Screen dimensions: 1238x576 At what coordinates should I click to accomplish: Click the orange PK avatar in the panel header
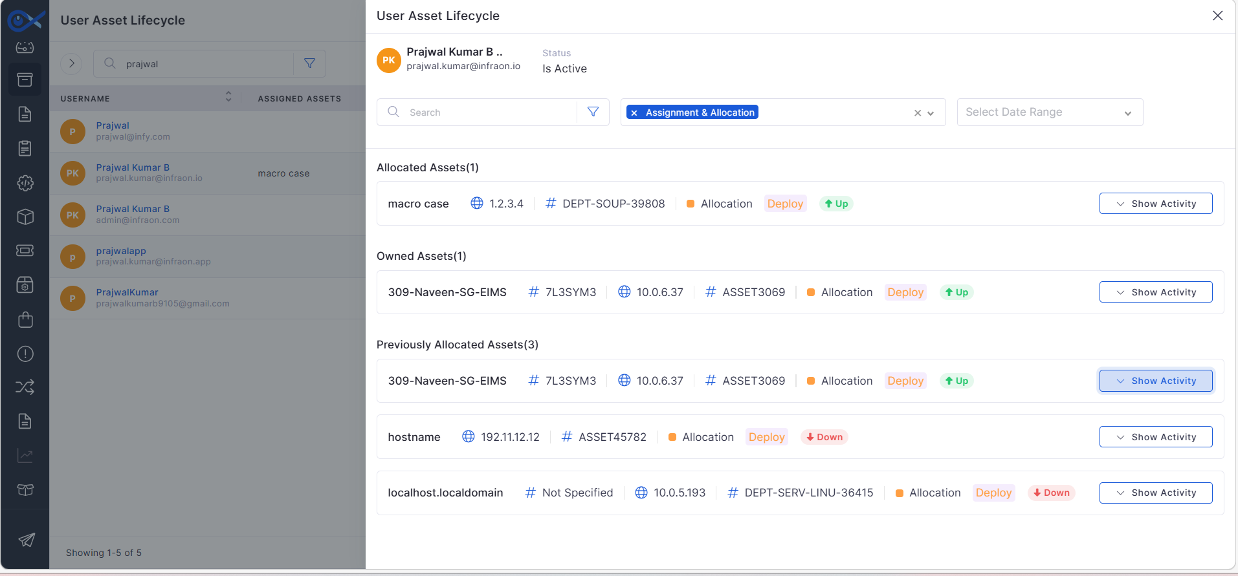(x=389, y=60)
